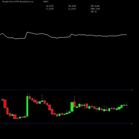Select the high value 'H: 2.22'
Screen dimensions: 139x139
point(72,6)
